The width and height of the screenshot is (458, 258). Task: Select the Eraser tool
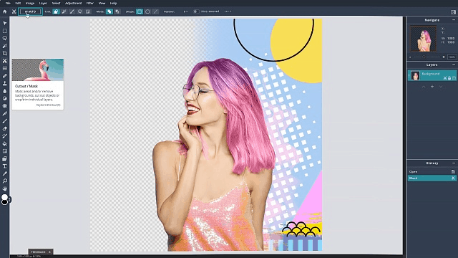(5, 129)
